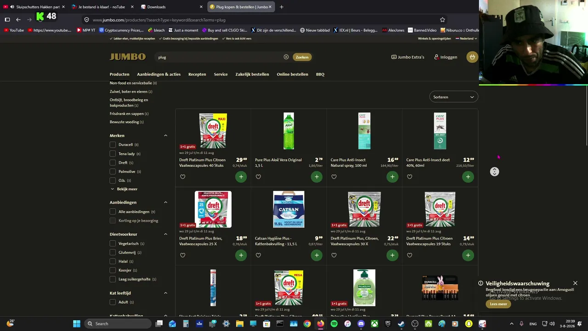Enable the Vegetarisch diet filter
The image size is (588, 331).
coord(113,244)
